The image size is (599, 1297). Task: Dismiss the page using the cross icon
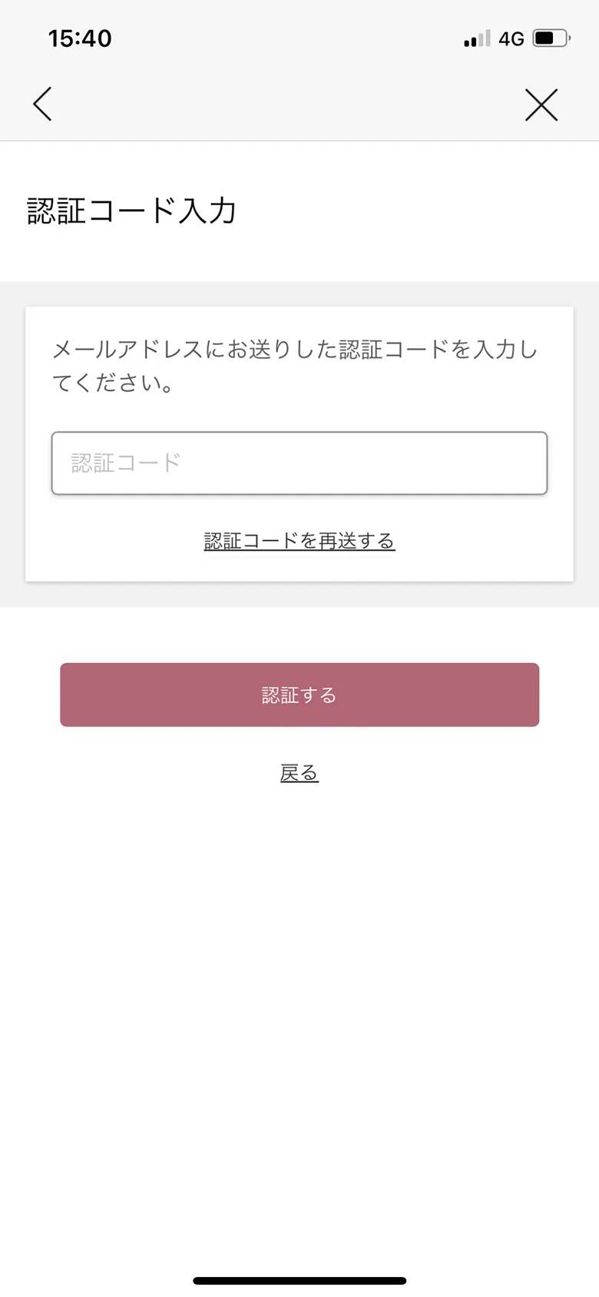tap(541, 104)
